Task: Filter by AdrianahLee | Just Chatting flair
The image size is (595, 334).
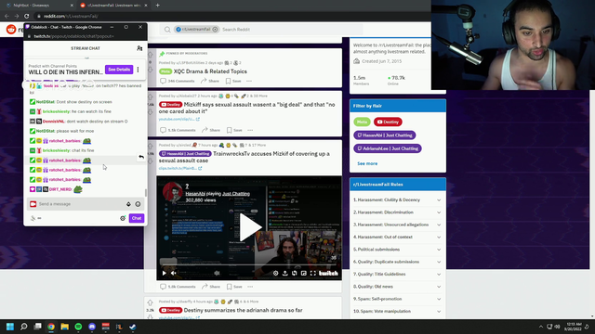Action: (x=388, y=148)
